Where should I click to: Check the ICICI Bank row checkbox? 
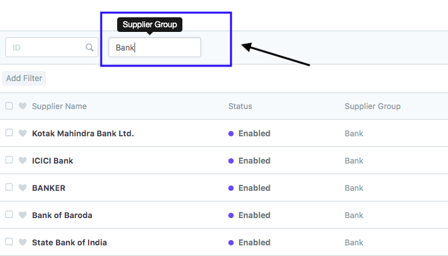(9, 160)
